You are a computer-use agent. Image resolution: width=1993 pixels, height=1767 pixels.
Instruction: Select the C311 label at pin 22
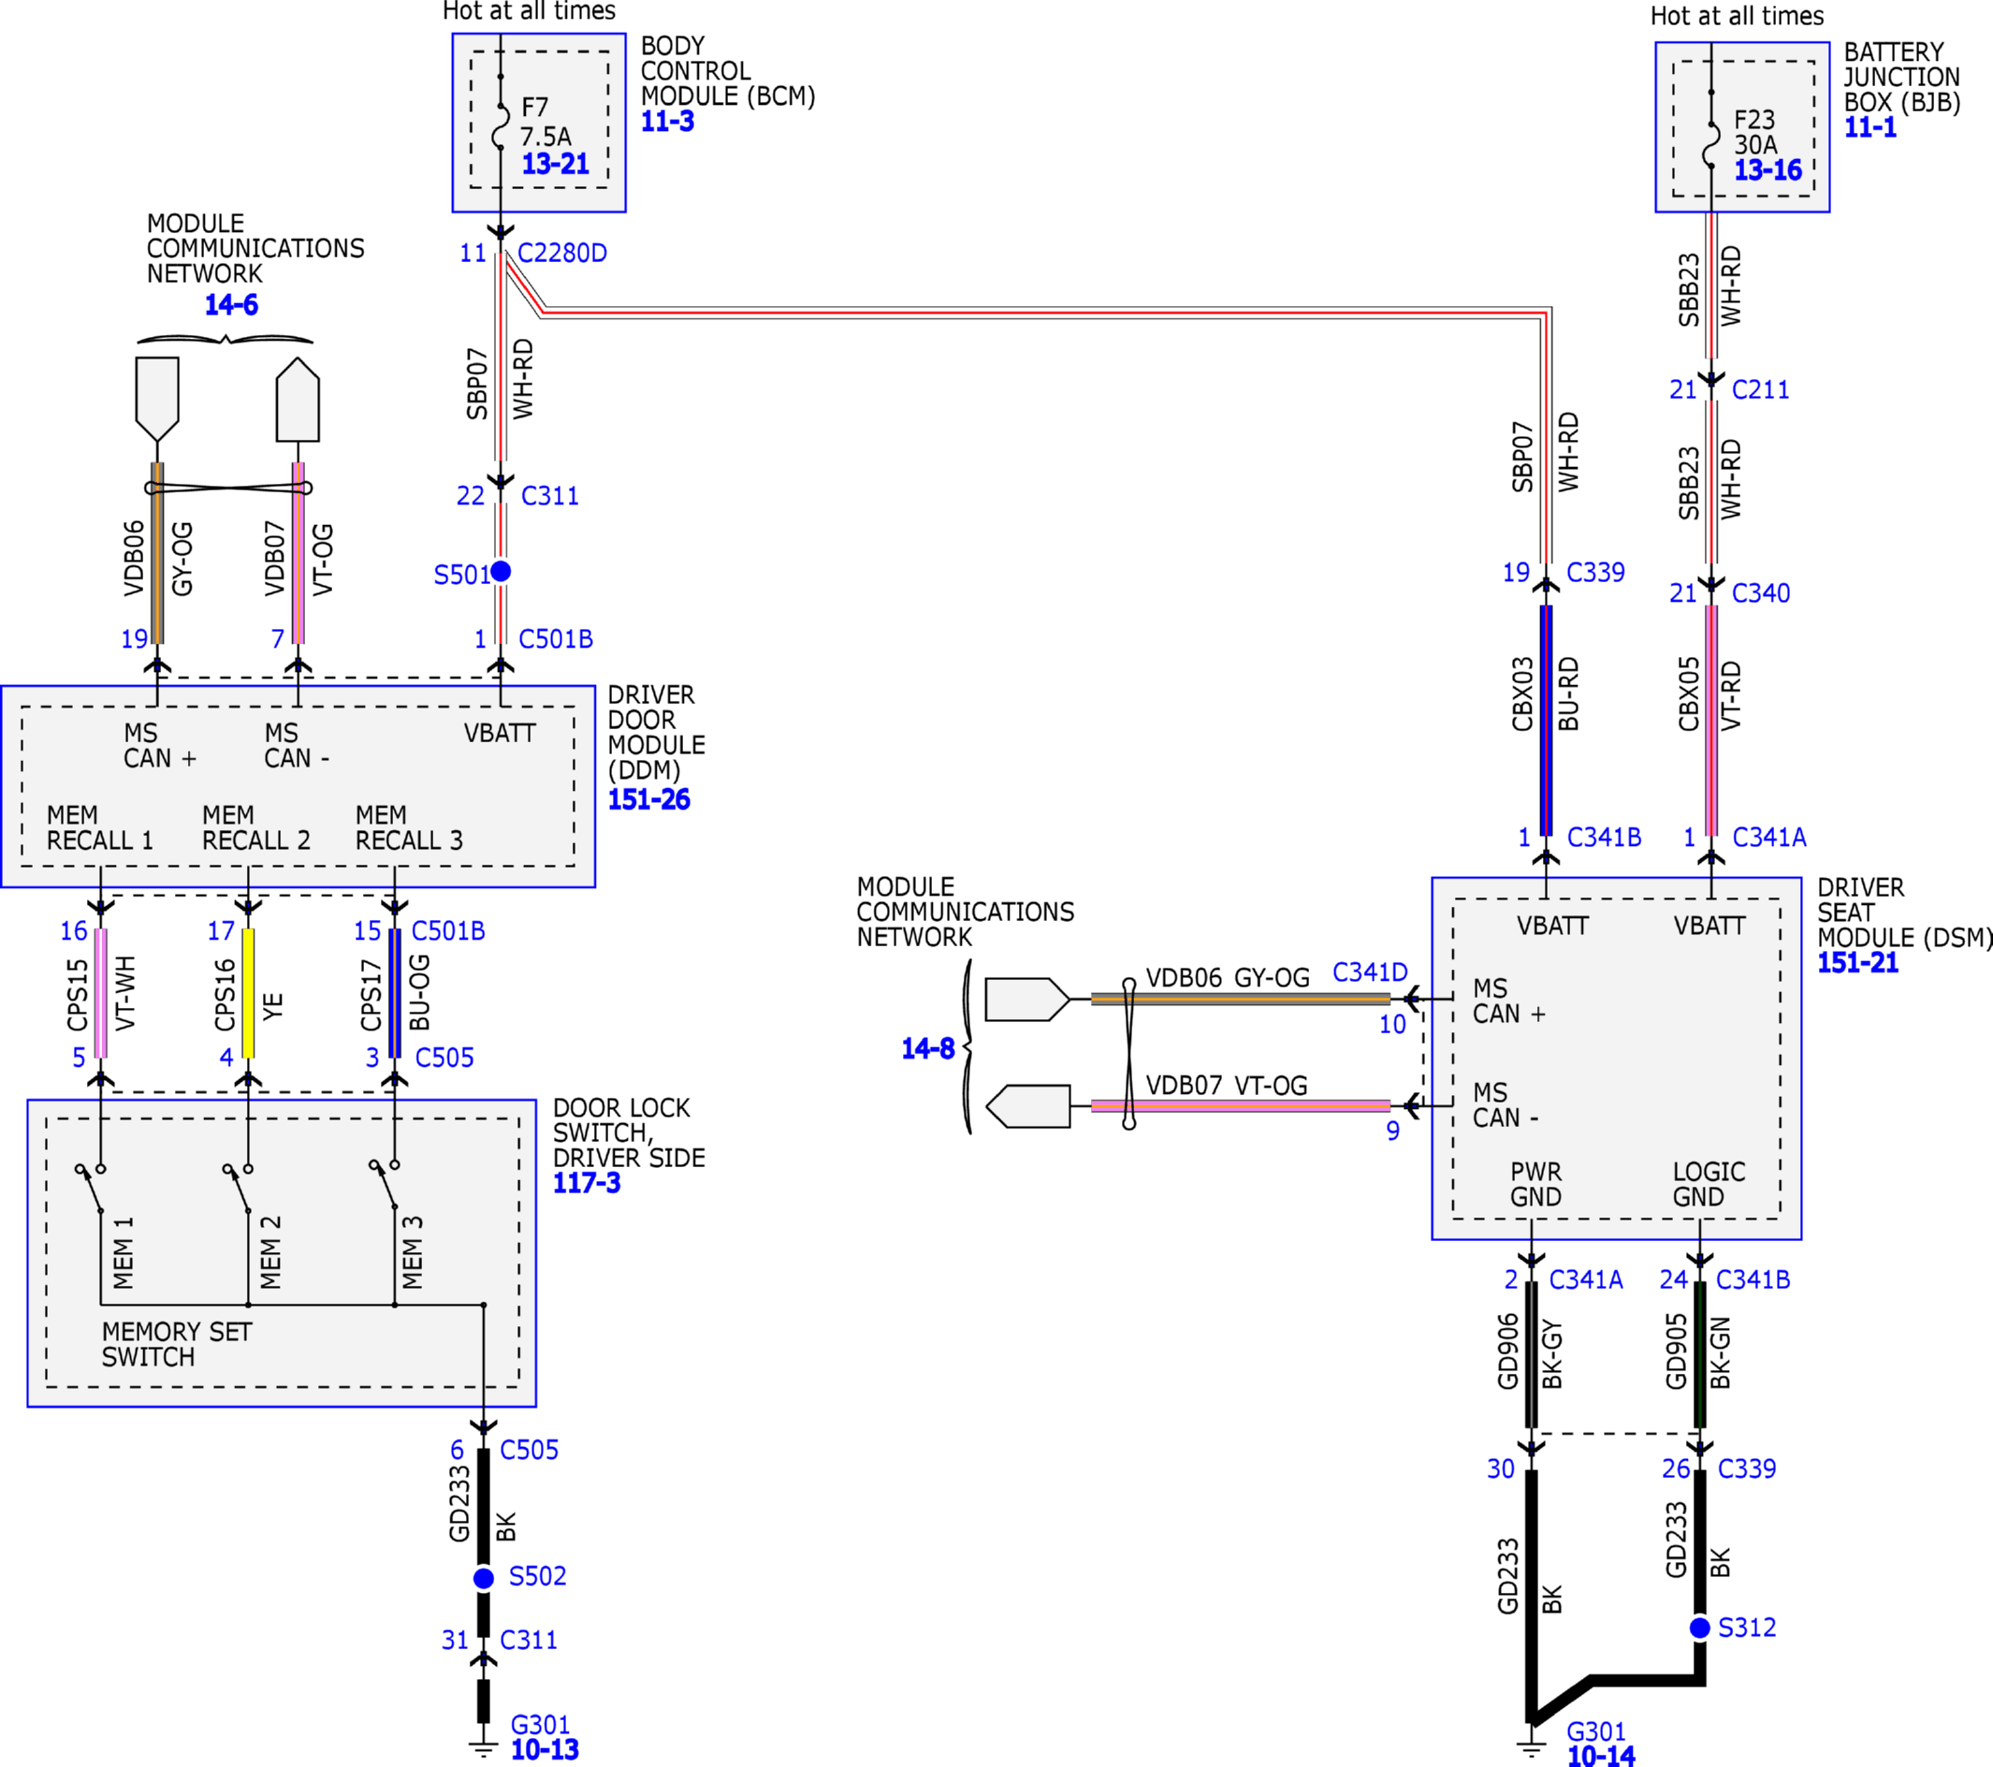pos(550,496)
